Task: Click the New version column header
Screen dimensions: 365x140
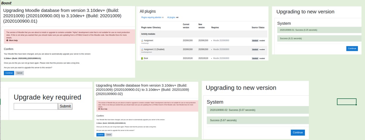Action: coord(202,26)
